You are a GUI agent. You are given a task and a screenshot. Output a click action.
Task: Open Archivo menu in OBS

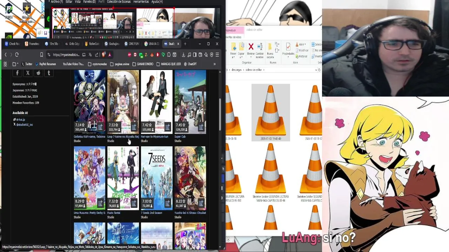click(x=57, y=2)
